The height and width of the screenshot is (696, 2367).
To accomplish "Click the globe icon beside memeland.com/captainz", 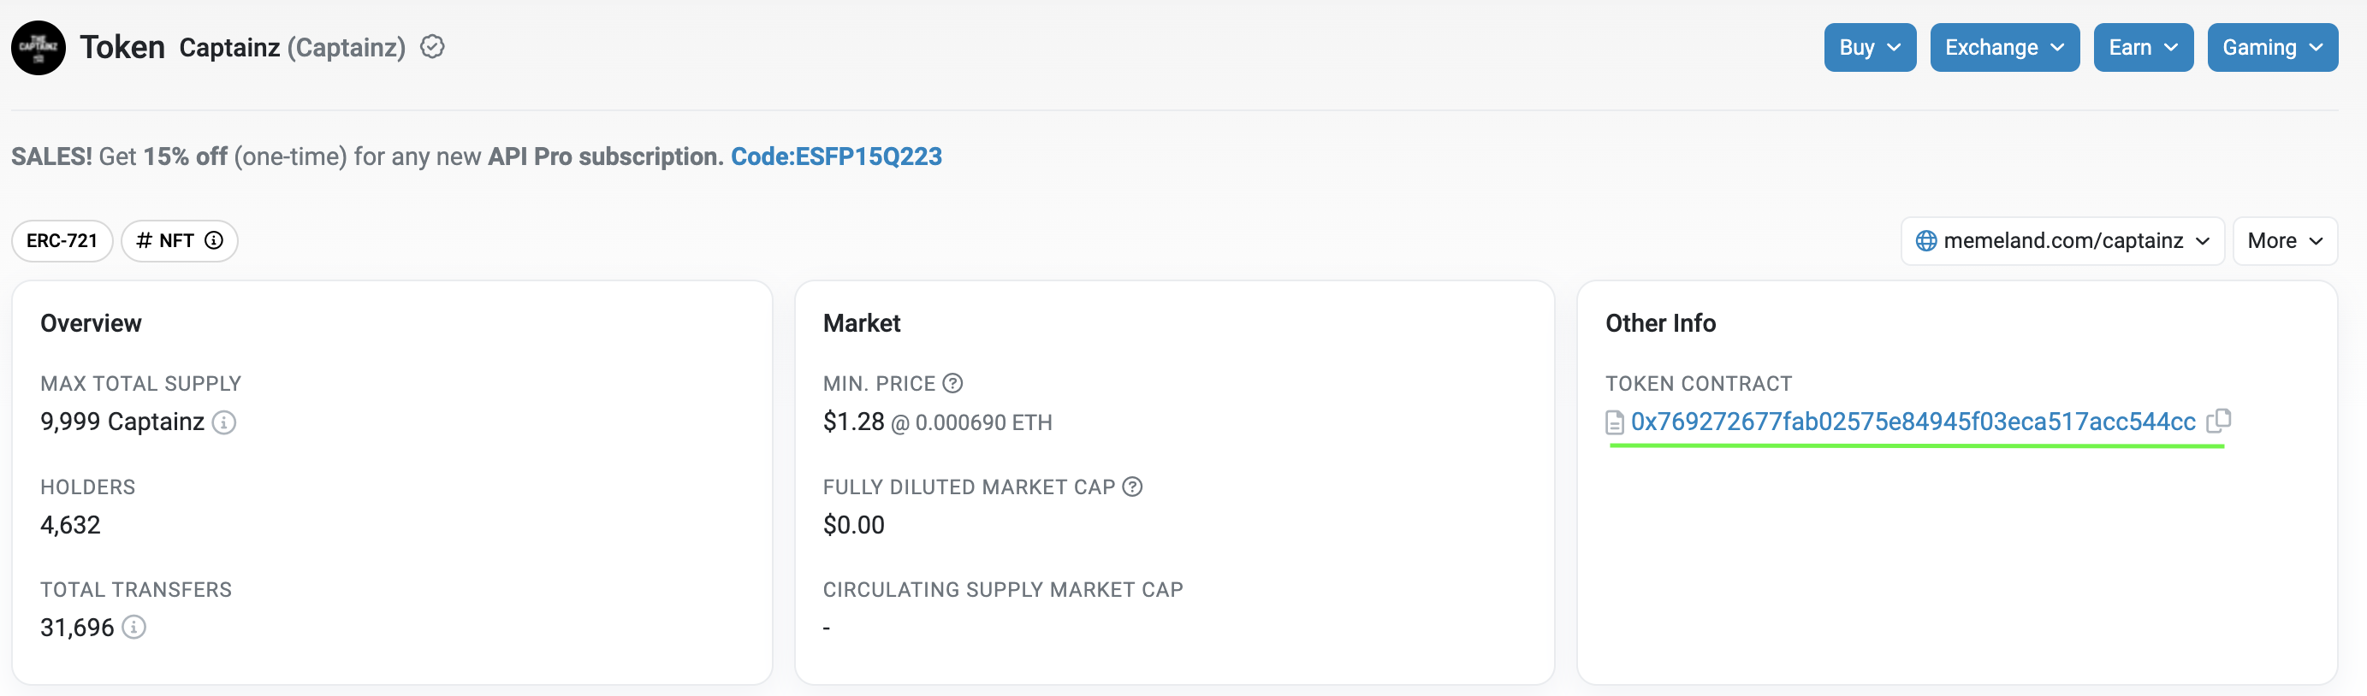I will [1926, 240].
